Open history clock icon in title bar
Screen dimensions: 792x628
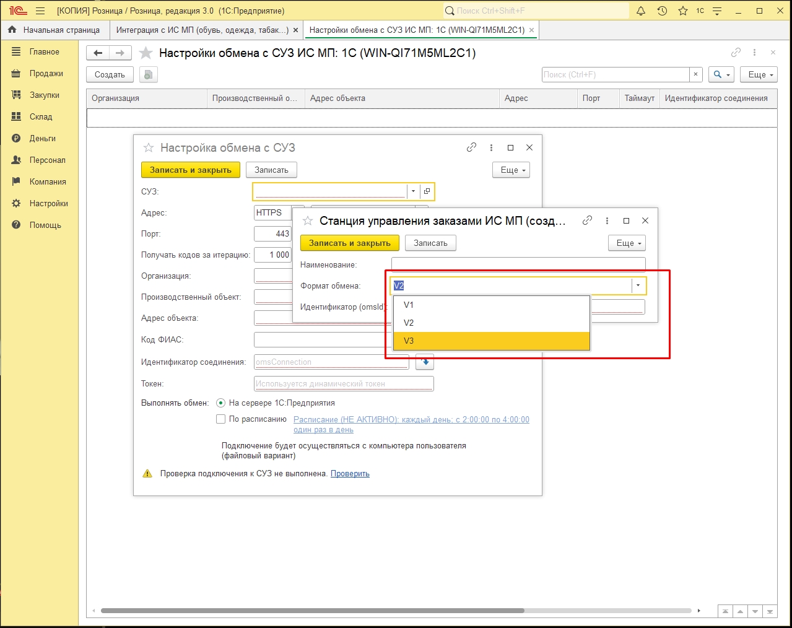pos(662,11)
